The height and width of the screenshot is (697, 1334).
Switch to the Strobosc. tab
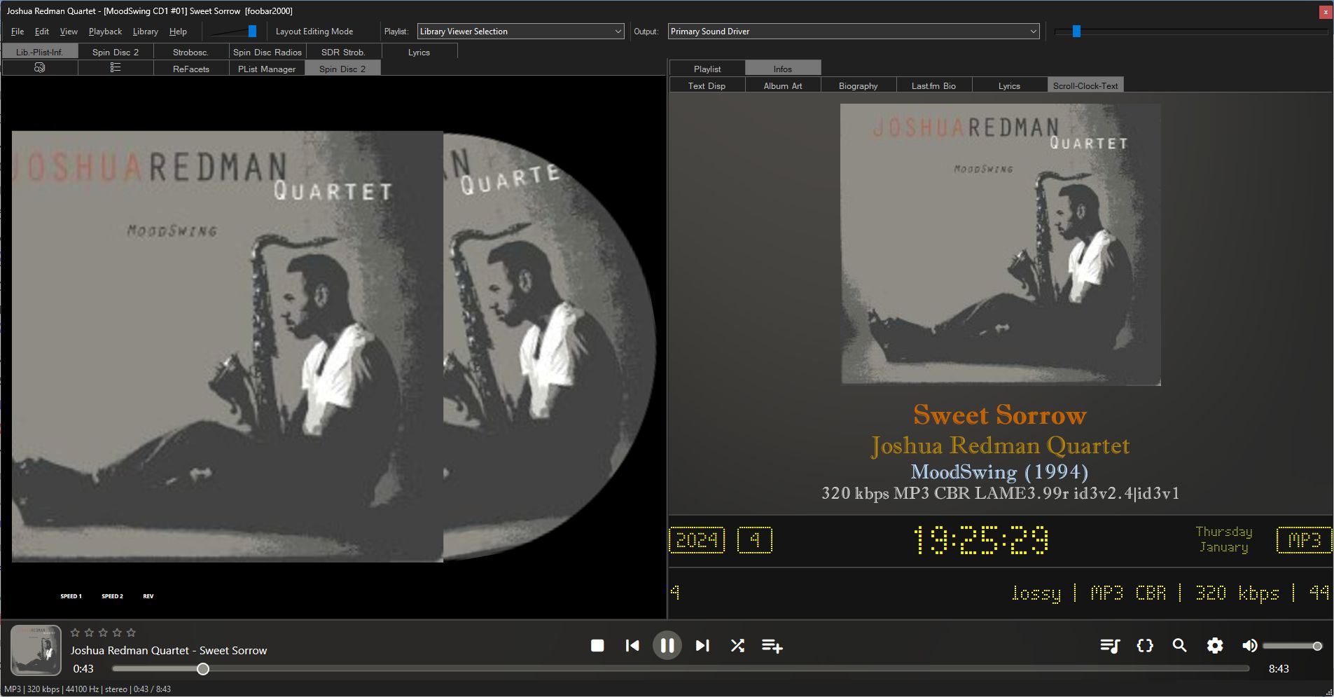(191, 52)
